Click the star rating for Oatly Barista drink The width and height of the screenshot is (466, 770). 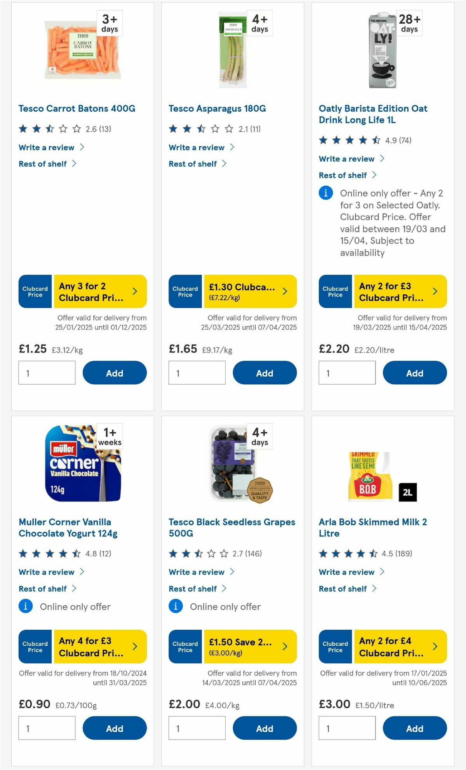(348, 141)
